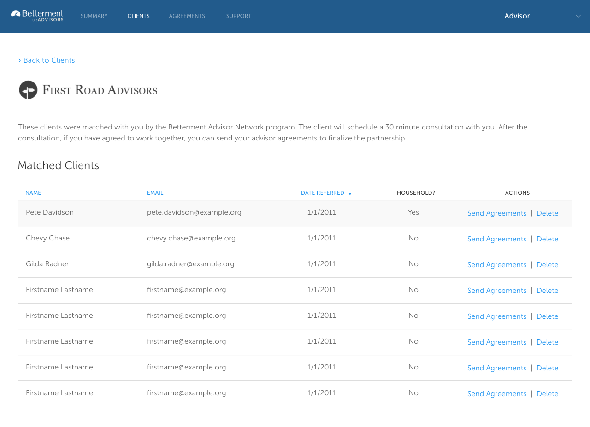
Task: Send agreements to Pete Davidson
Action: pos(496,213)
